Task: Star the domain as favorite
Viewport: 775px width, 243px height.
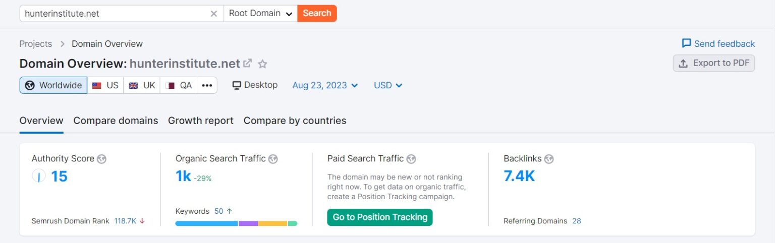Action: pyautogui.click(x=262, y=64)
